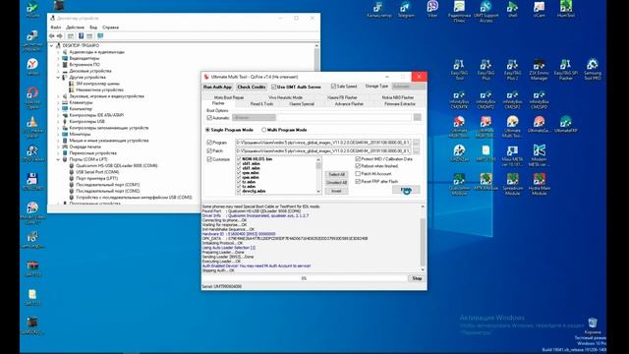This screenshot has height=354, width=629.
Task: Collapse the Порты (COM и LPT) node
Action: [x=58, y=159]
